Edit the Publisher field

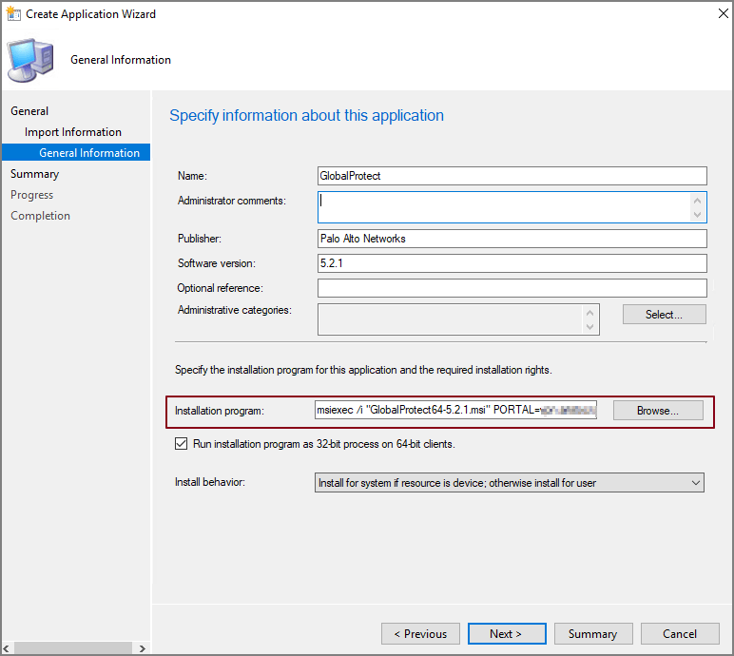512,239
